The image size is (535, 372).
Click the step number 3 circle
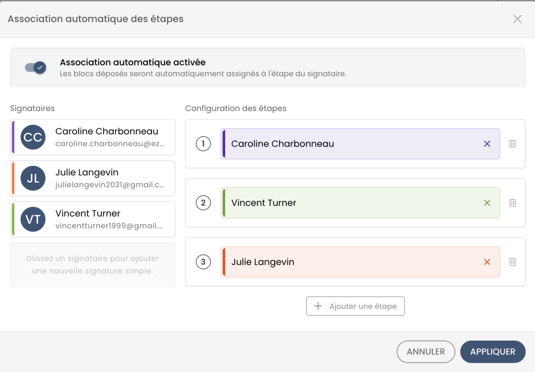click(x=203, y=262)
